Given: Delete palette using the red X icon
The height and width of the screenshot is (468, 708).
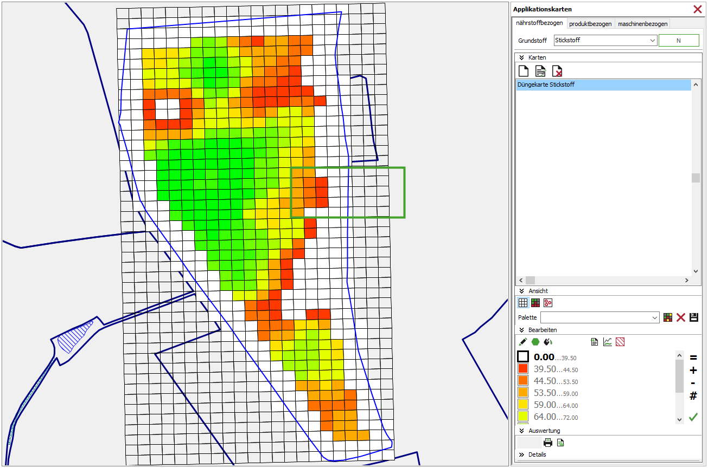Looking at the screenshot, I should tap(681, 317).
